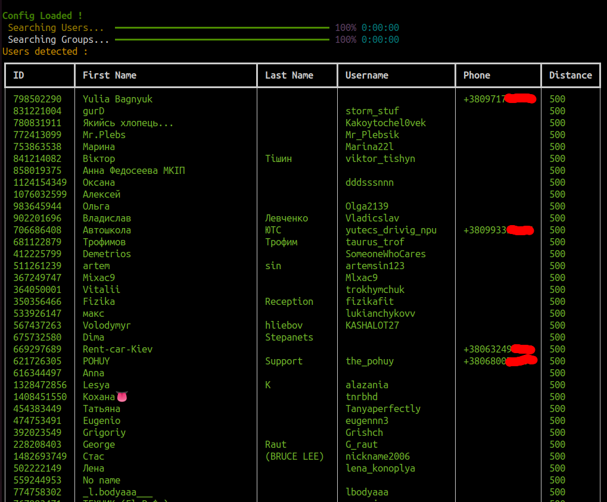Select username lukianchykovv
This screenshot has height=502, width=607.
pyautogui.click(x=380, y=314)
